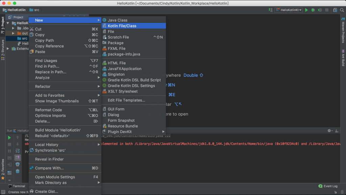The image size is (346, 195).
Task: Expand External Libraries in the project tree
Action: pyautogui.click(x=8, y=48)
